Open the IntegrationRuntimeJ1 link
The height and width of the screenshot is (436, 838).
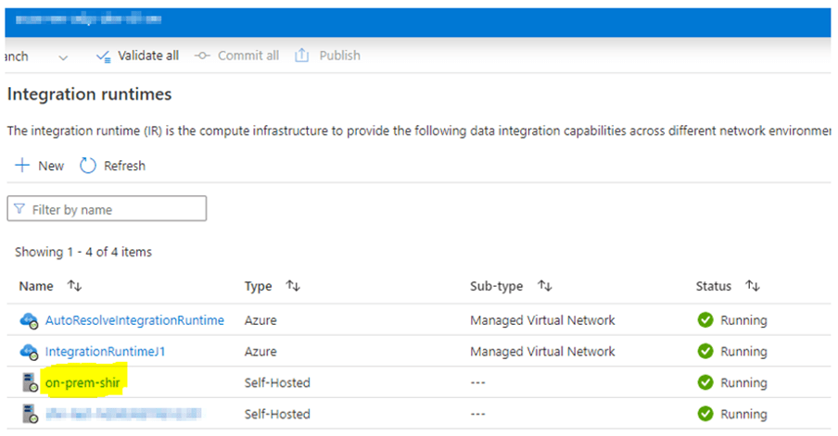point(105,352)
